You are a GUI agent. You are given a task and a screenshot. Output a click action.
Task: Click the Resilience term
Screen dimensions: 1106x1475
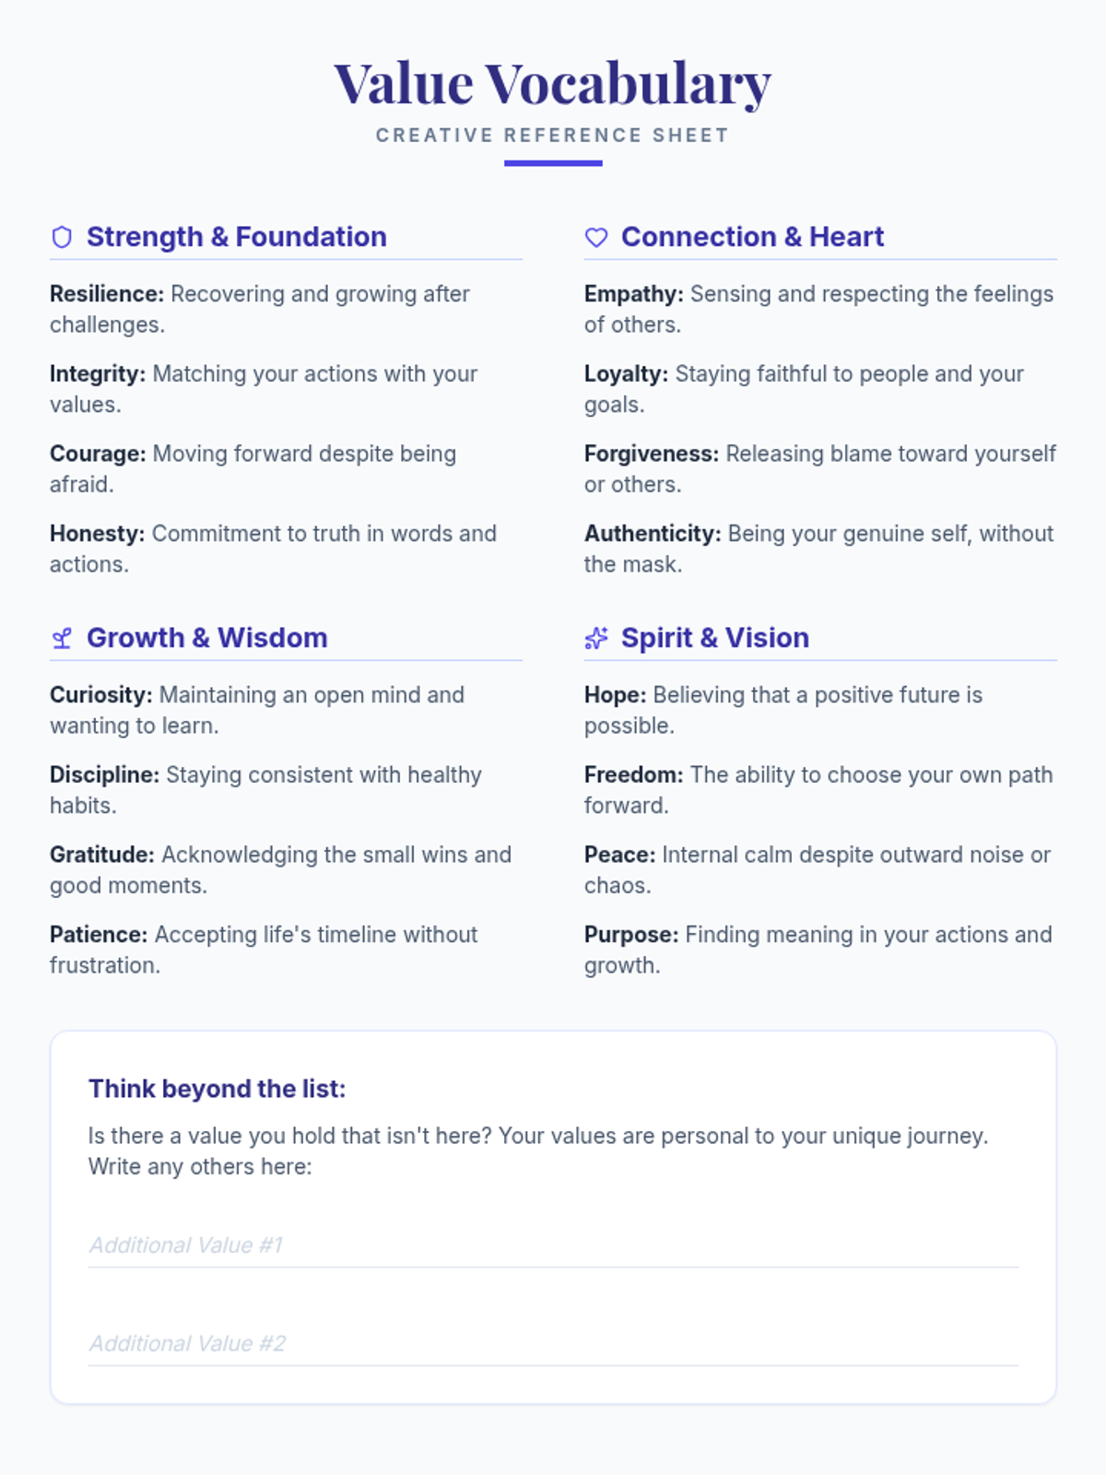[x=107, y=294]
